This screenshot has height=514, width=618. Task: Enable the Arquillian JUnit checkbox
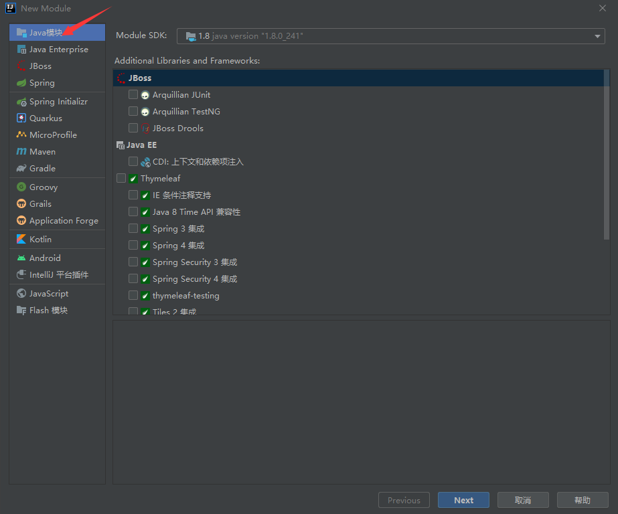(x=133, y=94)
